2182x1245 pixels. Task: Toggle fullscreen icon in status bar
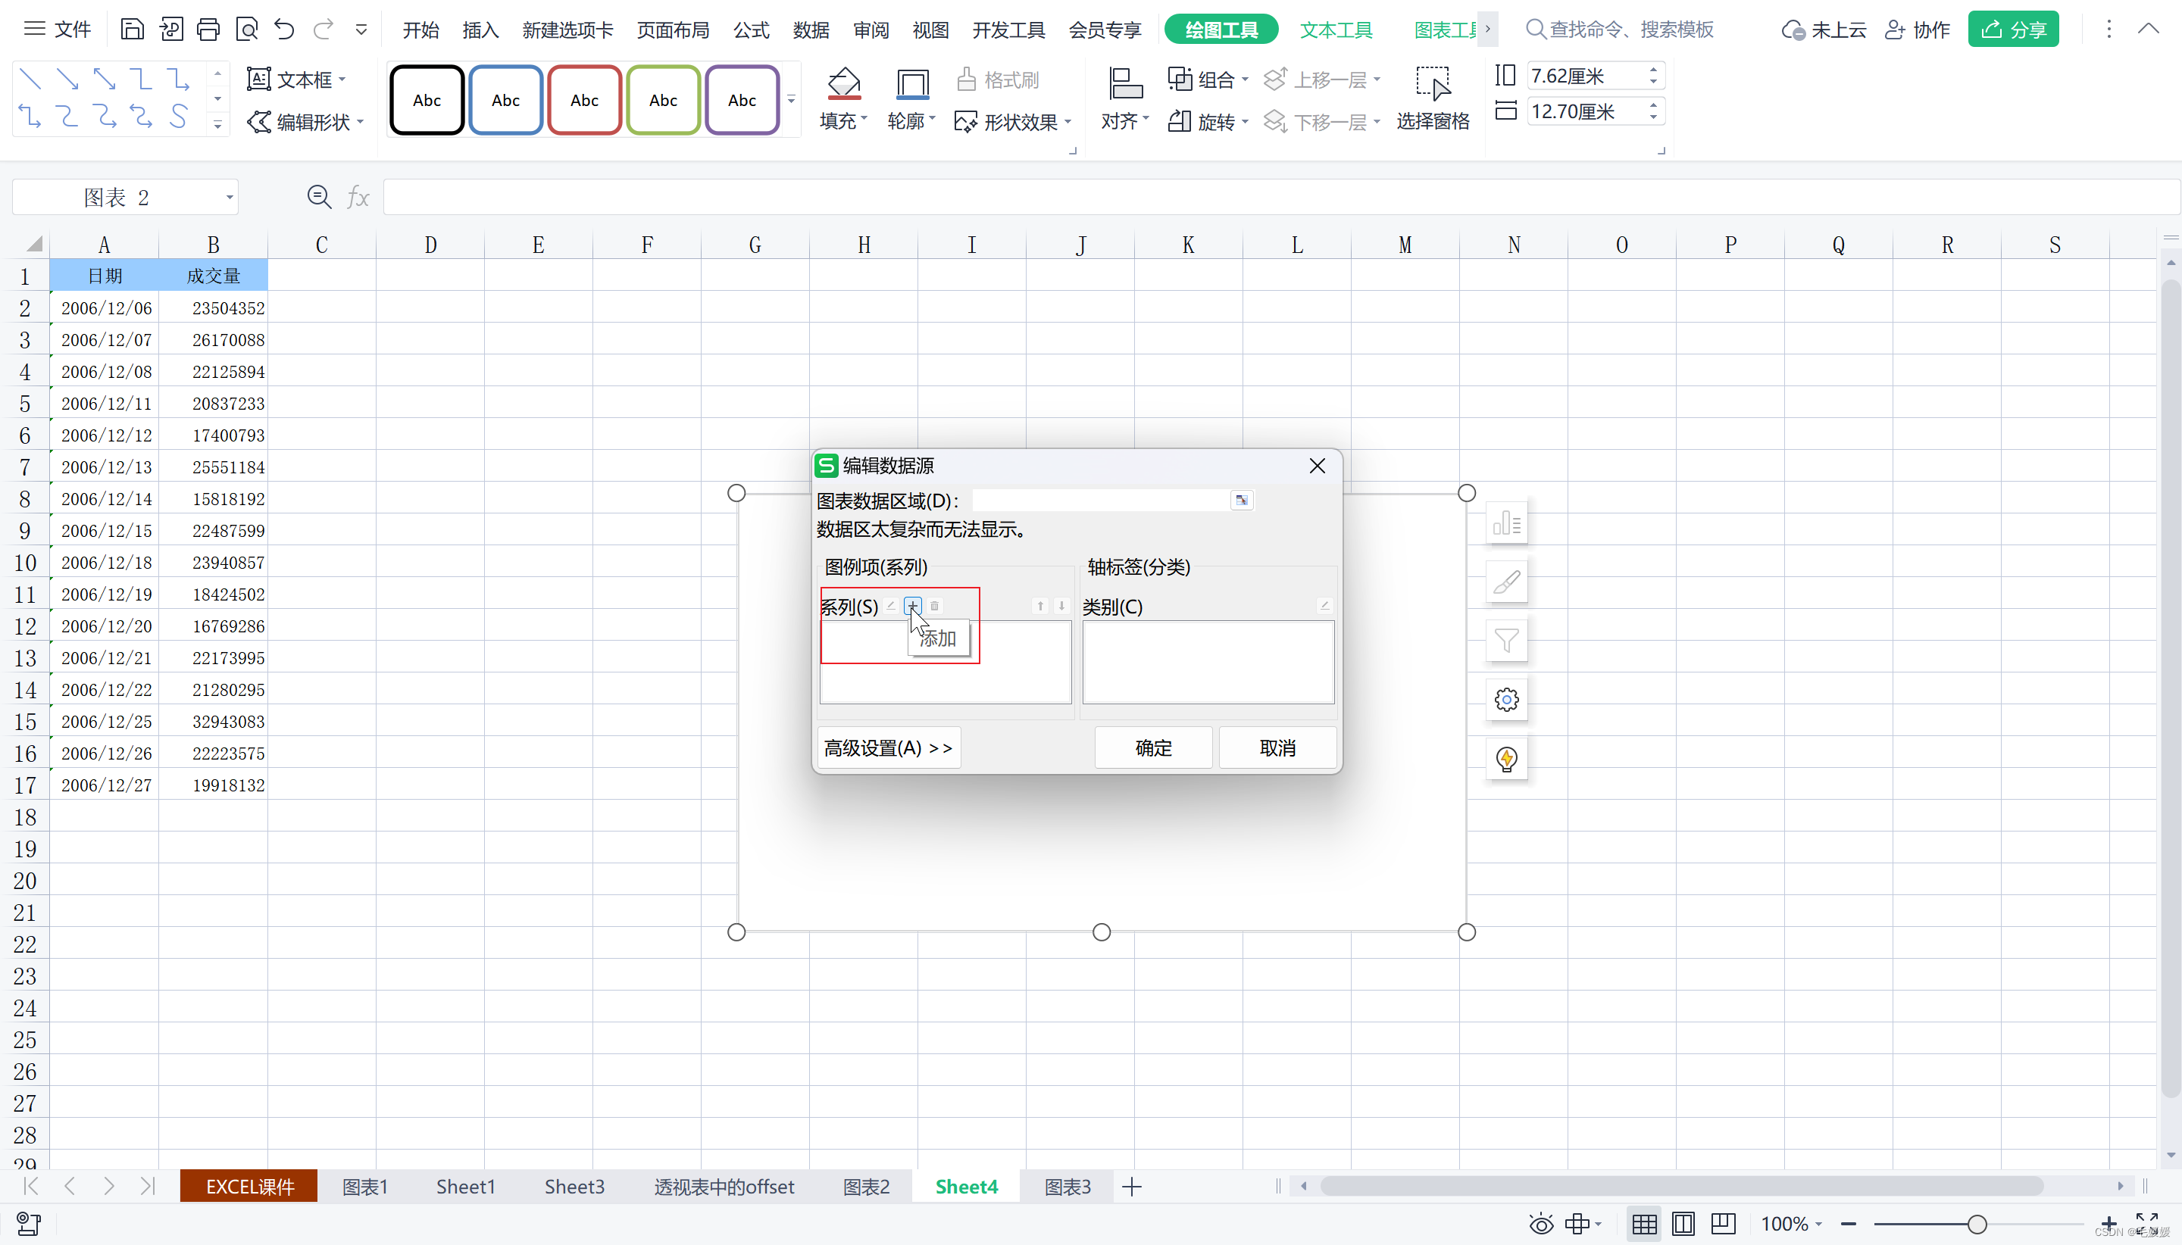(x=2147, y=1224)
